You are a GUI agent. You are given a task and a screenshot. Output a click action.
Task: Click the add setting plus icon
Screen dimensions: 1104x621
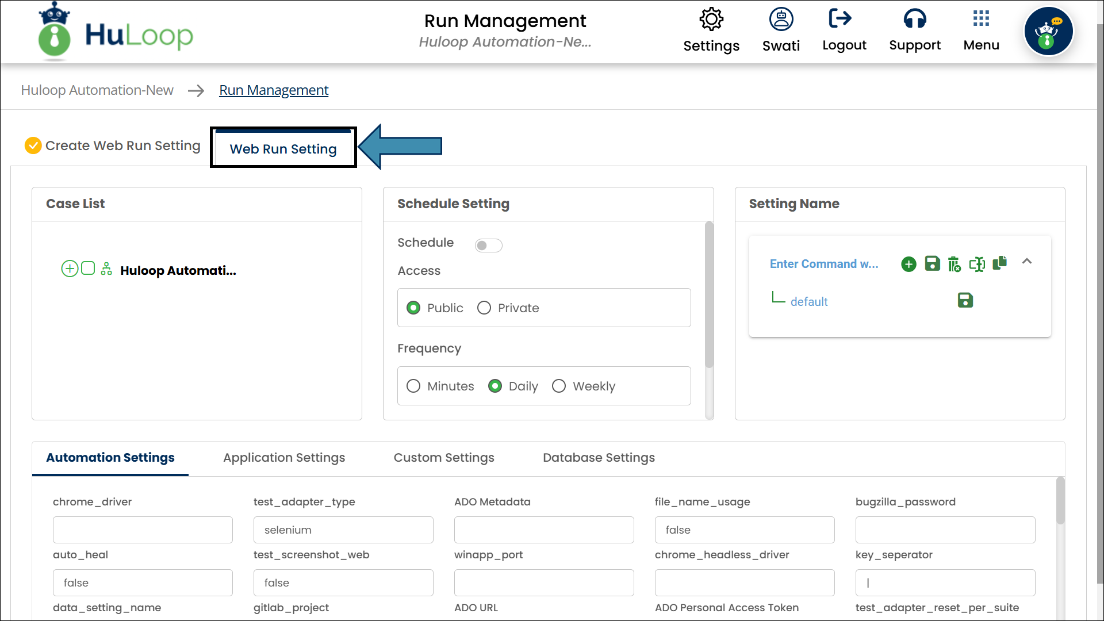[x=908, y=264]
